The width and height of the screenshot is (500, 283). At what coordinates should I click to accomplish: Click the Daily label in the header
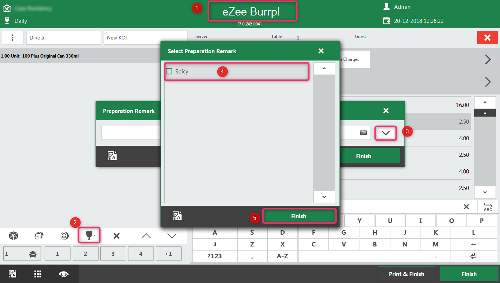coord(21,21)
